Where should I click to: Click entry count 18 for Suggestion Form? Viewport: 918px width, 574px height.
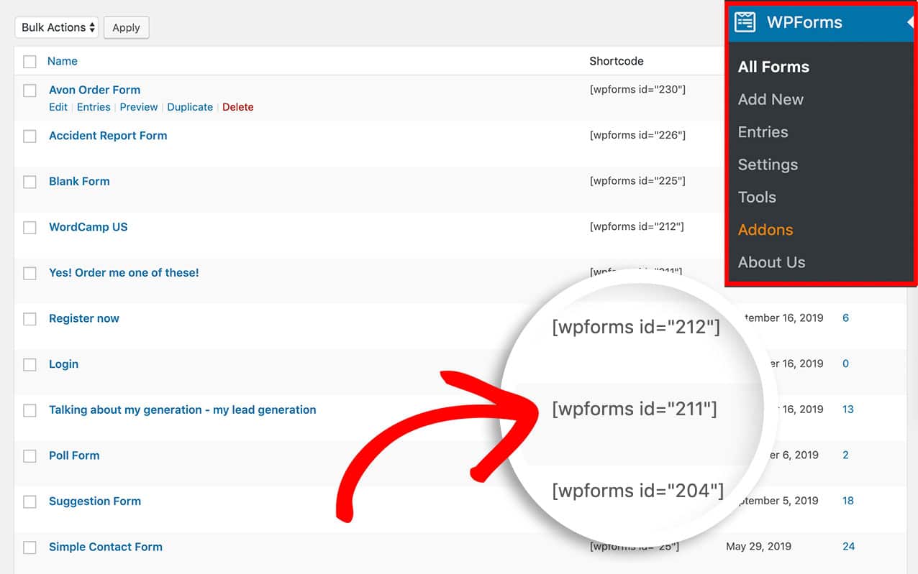tap(848, 501)
